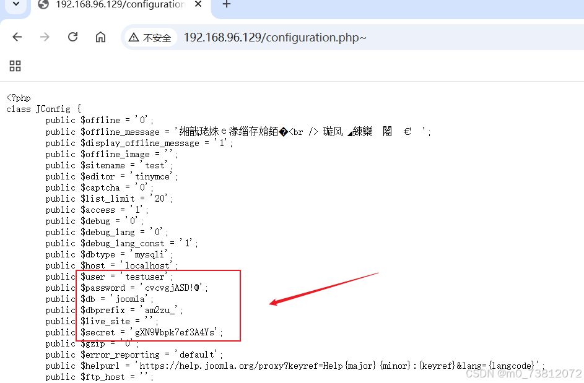This screenshot has height=383, width=584.
Task: Click the $error_reporting = 'default' line
Action: (134, 355)
